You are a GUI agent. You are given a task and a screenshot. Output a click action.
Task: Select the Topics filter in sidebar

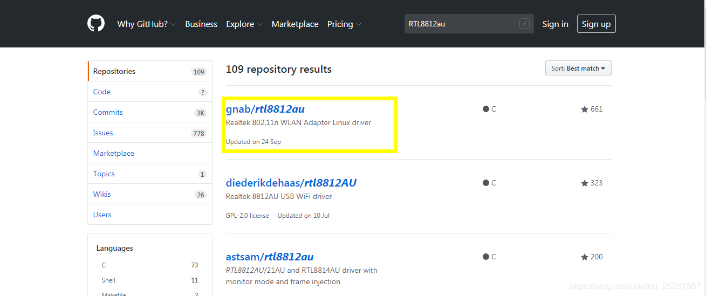pos(150,174)
